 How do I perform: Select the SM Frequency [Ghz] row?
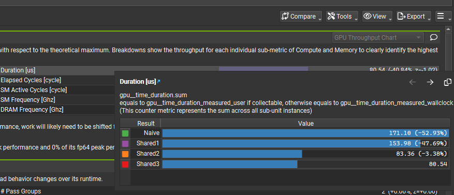pos(57,100)
